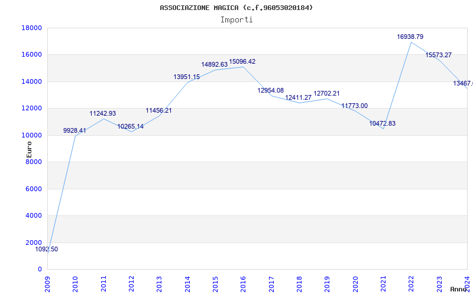This screenshot has height=295, width=473.
Task: Click the Importi subtitle
Action: tap(237, 20)
